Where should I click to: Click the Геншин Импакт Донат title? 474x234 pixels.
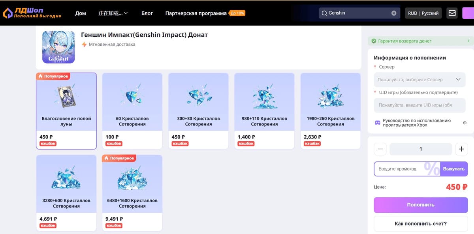[x=144, y=35]
